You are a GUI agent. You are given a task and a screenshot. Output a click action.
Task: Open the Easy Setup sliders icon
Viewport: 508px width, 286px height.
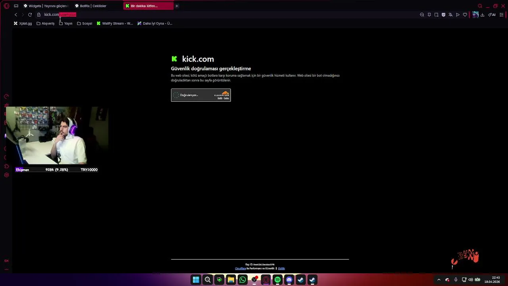click(x=501, y=15)
